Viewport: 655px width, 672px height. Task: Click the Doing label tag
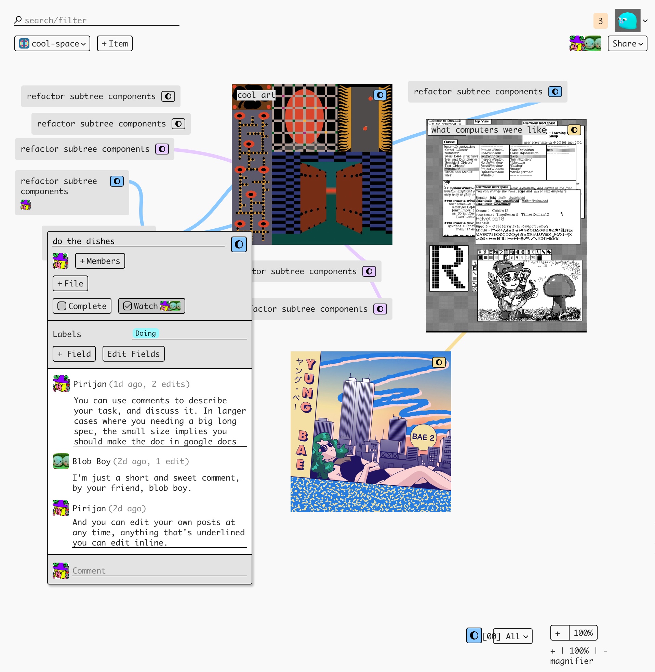point(146,333)
